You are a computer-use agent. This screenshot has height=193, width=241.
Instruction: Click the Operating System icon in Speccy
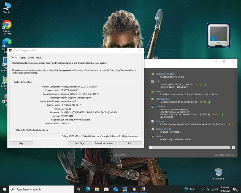pos(153,74)
